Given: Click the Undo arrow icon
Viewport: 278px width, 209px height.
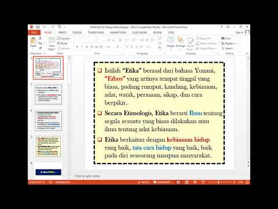Looking at the screenshot, I should (44, 27).
